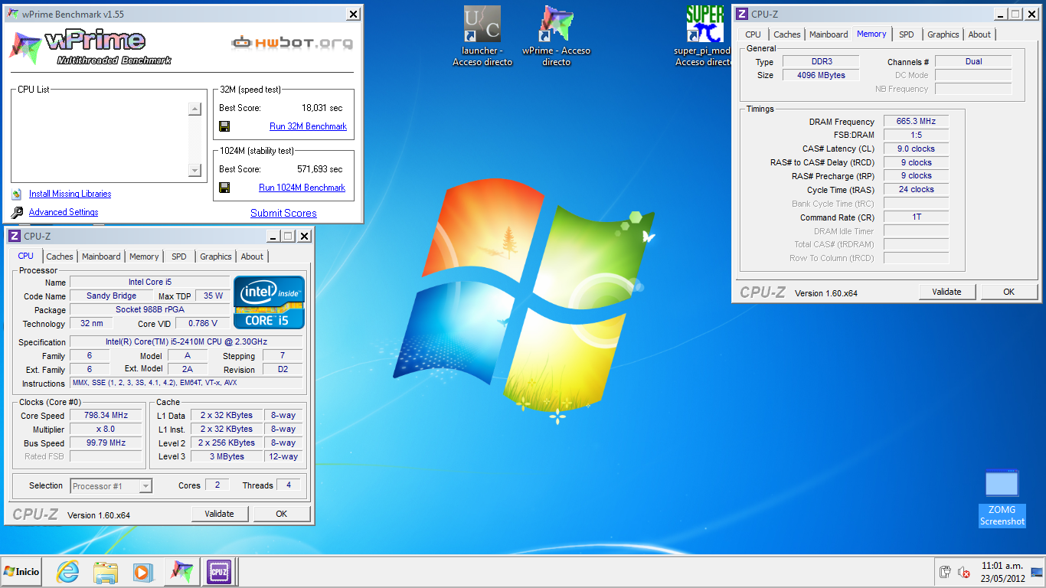Click the Level 3 cache value 3 MBytes
The height and width of the screenshot is (588, 1046).
227,457
